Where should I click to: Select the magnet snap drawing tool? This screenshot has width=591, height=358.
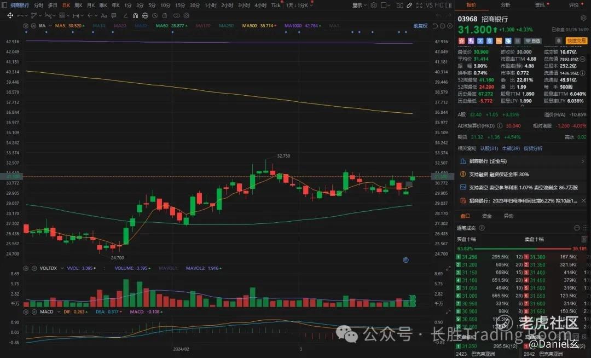tap(135, 15)
